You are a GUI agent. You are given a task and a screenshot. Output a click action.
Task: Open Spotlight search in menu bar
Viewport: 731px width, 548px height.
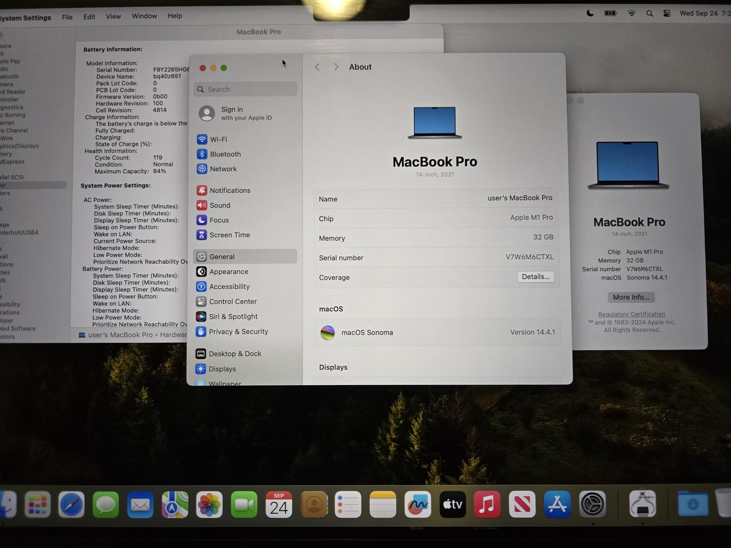tap(649, 14)
